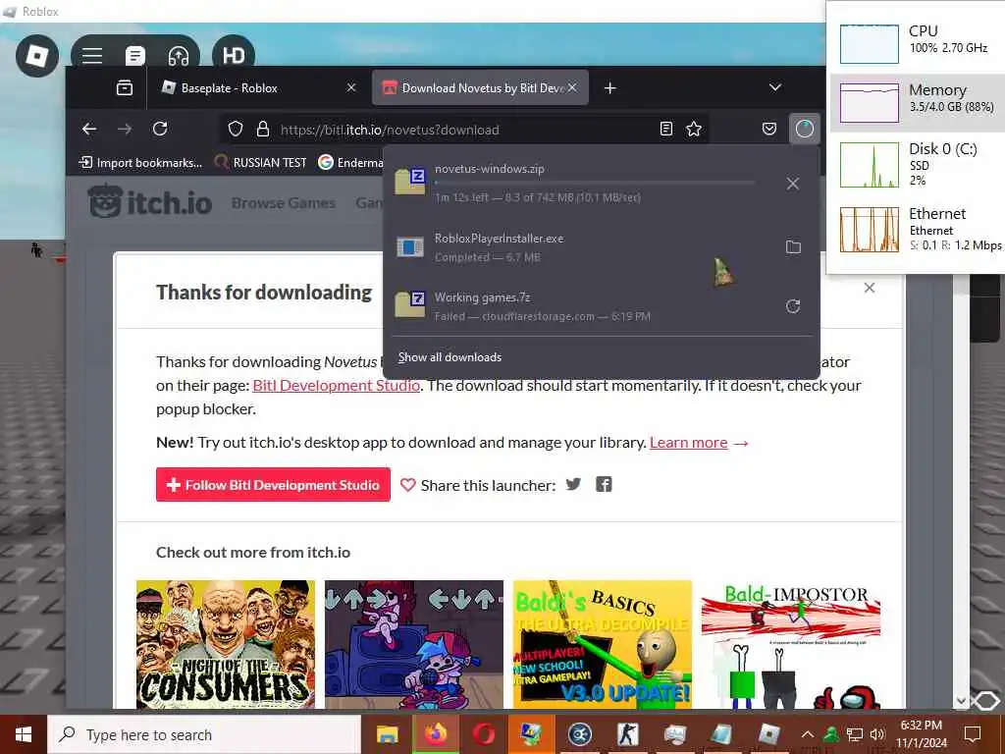Open Counter-Strike taskbar icon
Viewport: 1005px width, 754px height.
[x=627, y=734]
